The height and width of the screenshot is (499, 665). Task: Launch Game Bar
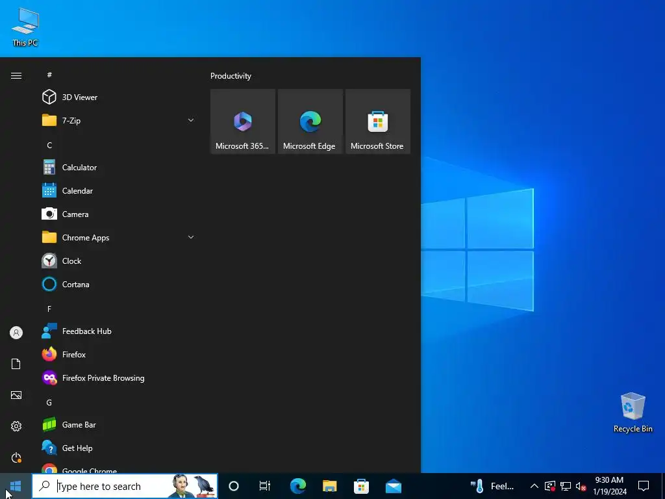pyautogui.click(x=119, y=425)
